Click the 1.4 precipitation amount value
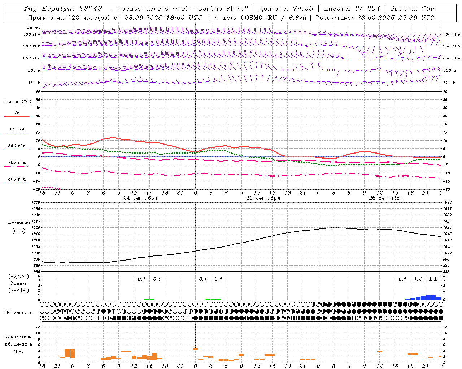 tap(418, 279)
